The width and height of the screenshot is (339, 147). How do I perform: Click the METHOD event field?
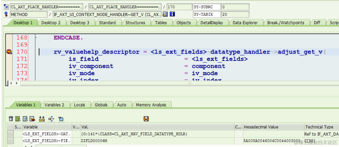[x=29, y=14]
